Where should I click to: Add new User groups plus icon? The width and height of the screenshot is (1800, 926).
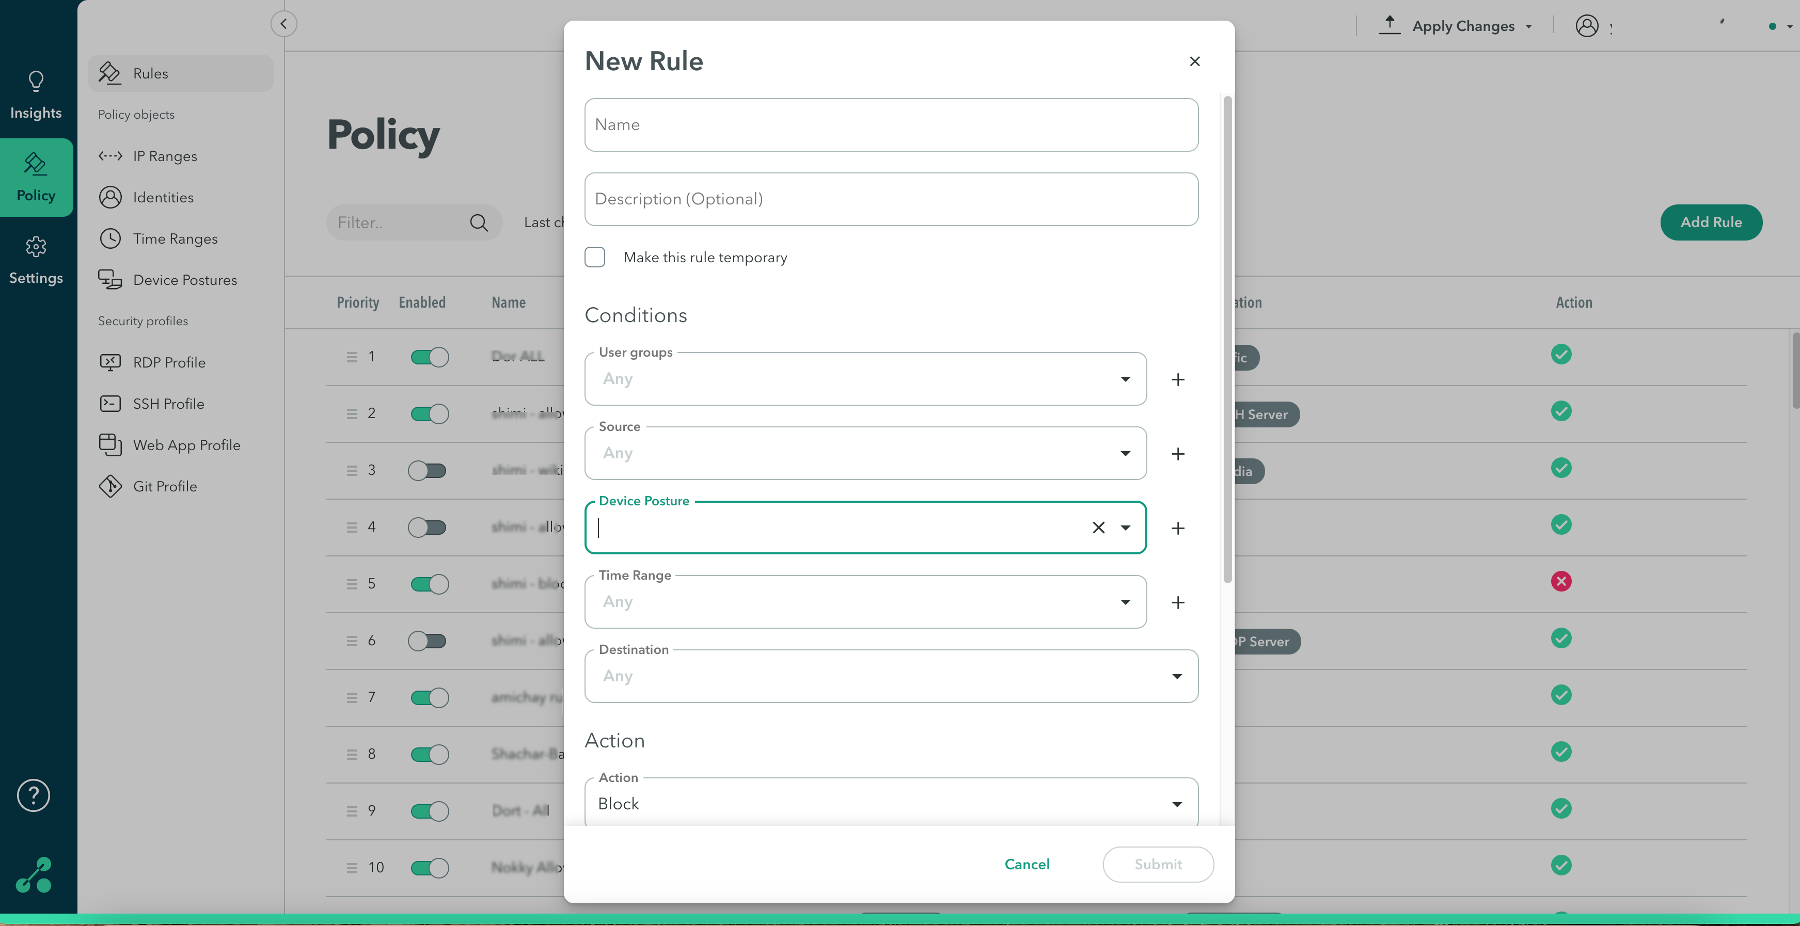click(1177, 379)
